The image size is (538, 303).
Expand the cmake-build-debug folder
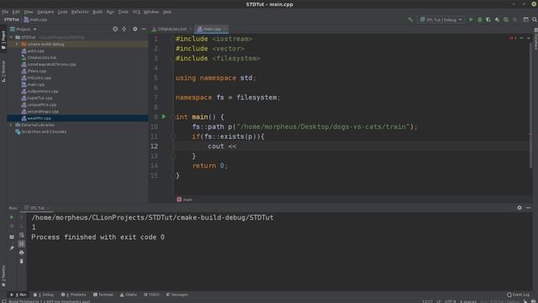click(17, 44)
